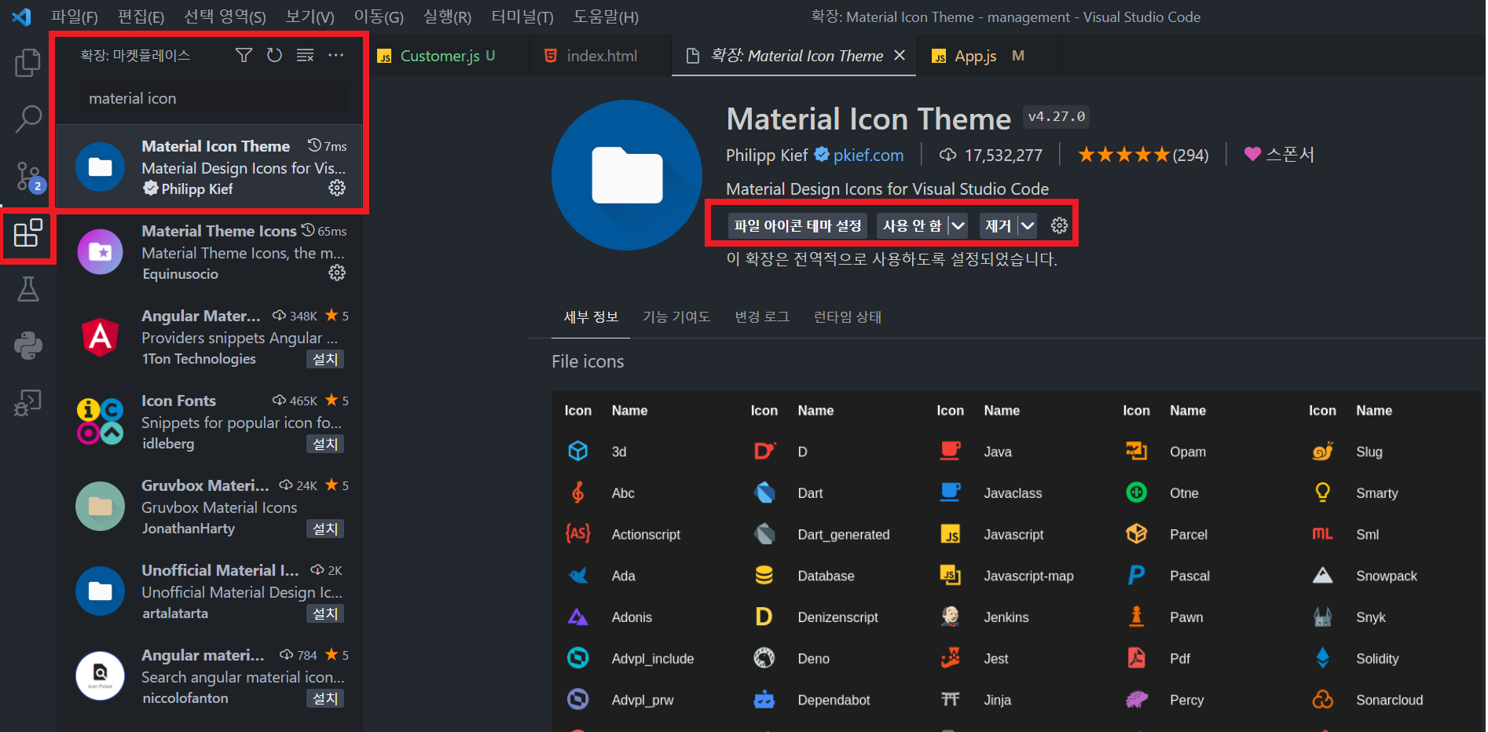
Task: Click the Solidity file icon in table
Action: (1323, 658)
